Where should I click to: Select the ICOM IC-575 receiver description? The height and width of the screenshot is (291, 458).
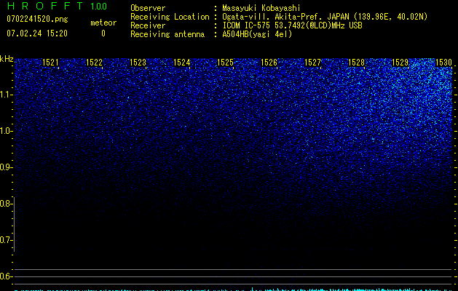point(292,25)
